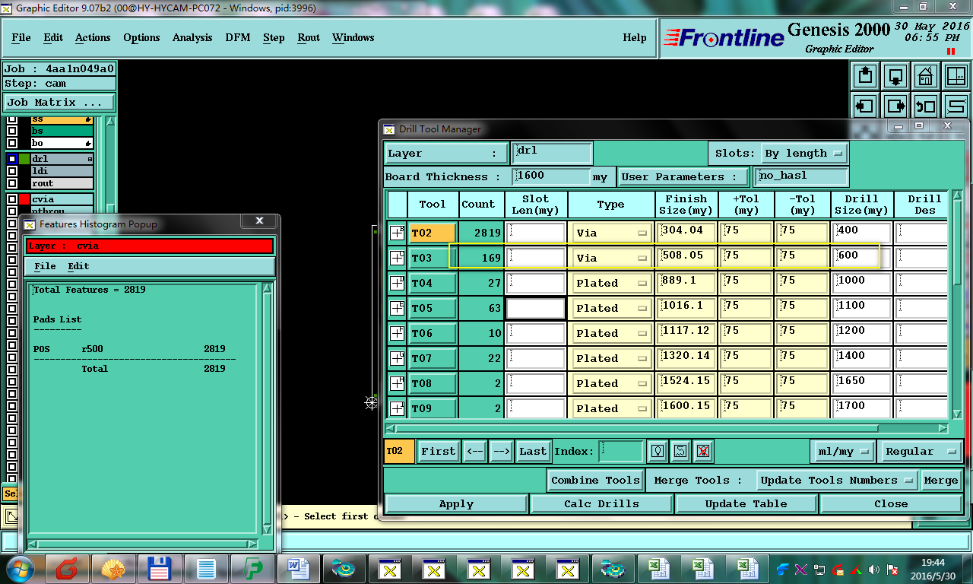Click the pan down view icon

coord(895,76)
